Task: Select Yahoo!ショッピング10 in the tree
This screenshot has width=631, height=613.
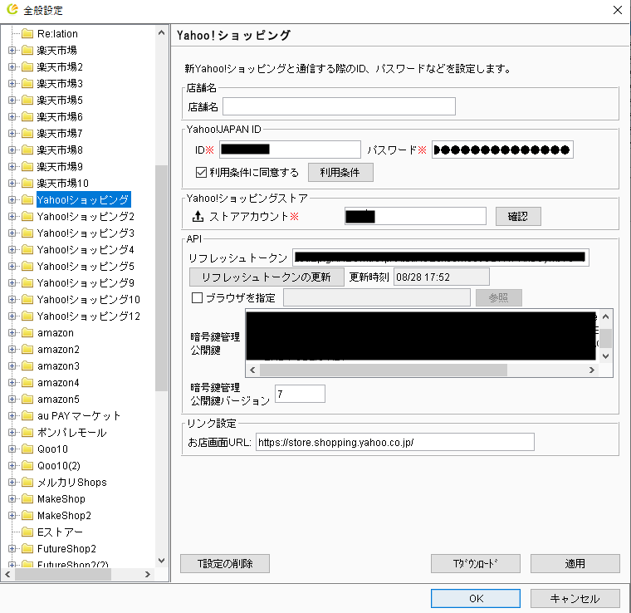Action: [89, 300]
